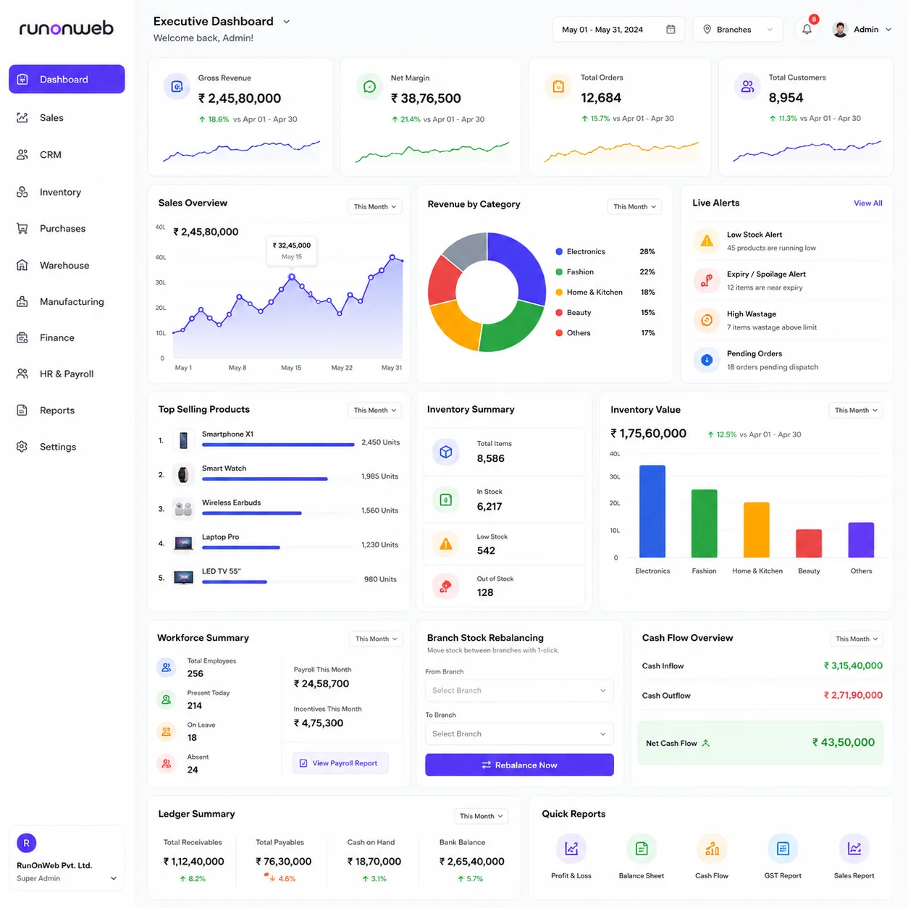
Task: Open Workforce Summary This Month dropdown
Action: pos(377,639)
